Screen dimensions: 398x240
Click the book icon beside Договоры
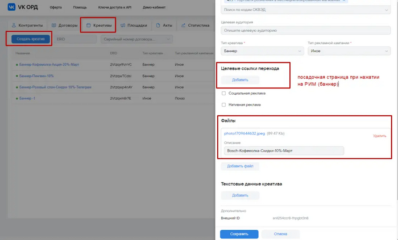coord(54,26)
